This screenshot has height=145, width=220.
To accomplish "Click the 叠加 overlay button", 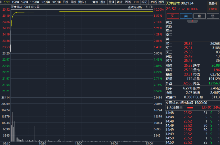I will (103, 2).
